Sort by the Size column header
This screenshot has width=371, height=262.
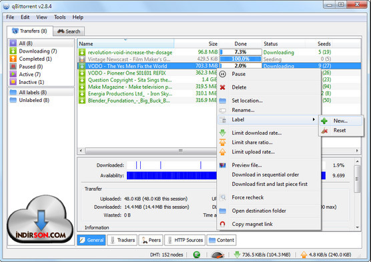point(196,44)
